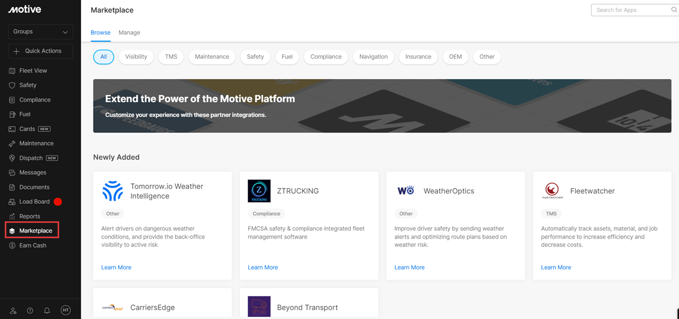Click the Newly Added heading
679x319 pixels.
[116, 157]
